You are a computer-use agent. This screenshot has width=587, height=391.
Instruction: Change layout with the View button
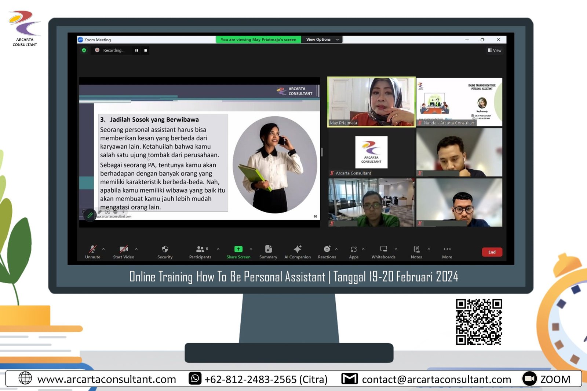495,51
